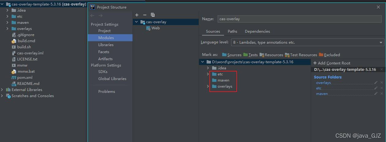This screenshot has width=386, height=142.
Task: Open the Language level dropdown
Action: point(307,42)
